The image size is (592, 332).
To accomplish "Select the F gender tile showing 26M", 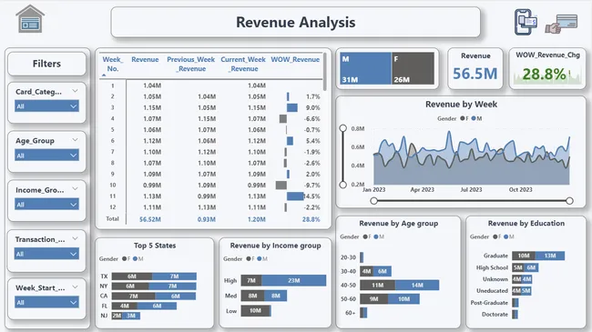I will [413, 68].
